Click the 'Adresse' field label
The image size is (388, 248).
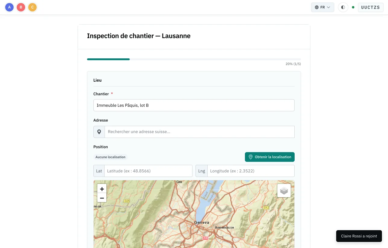(101, 120)
